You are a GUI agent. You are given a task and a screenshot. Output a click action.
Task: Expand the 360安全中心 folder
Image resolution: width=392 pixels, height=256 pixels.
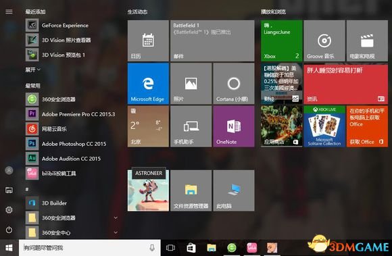tap(116, 232)
